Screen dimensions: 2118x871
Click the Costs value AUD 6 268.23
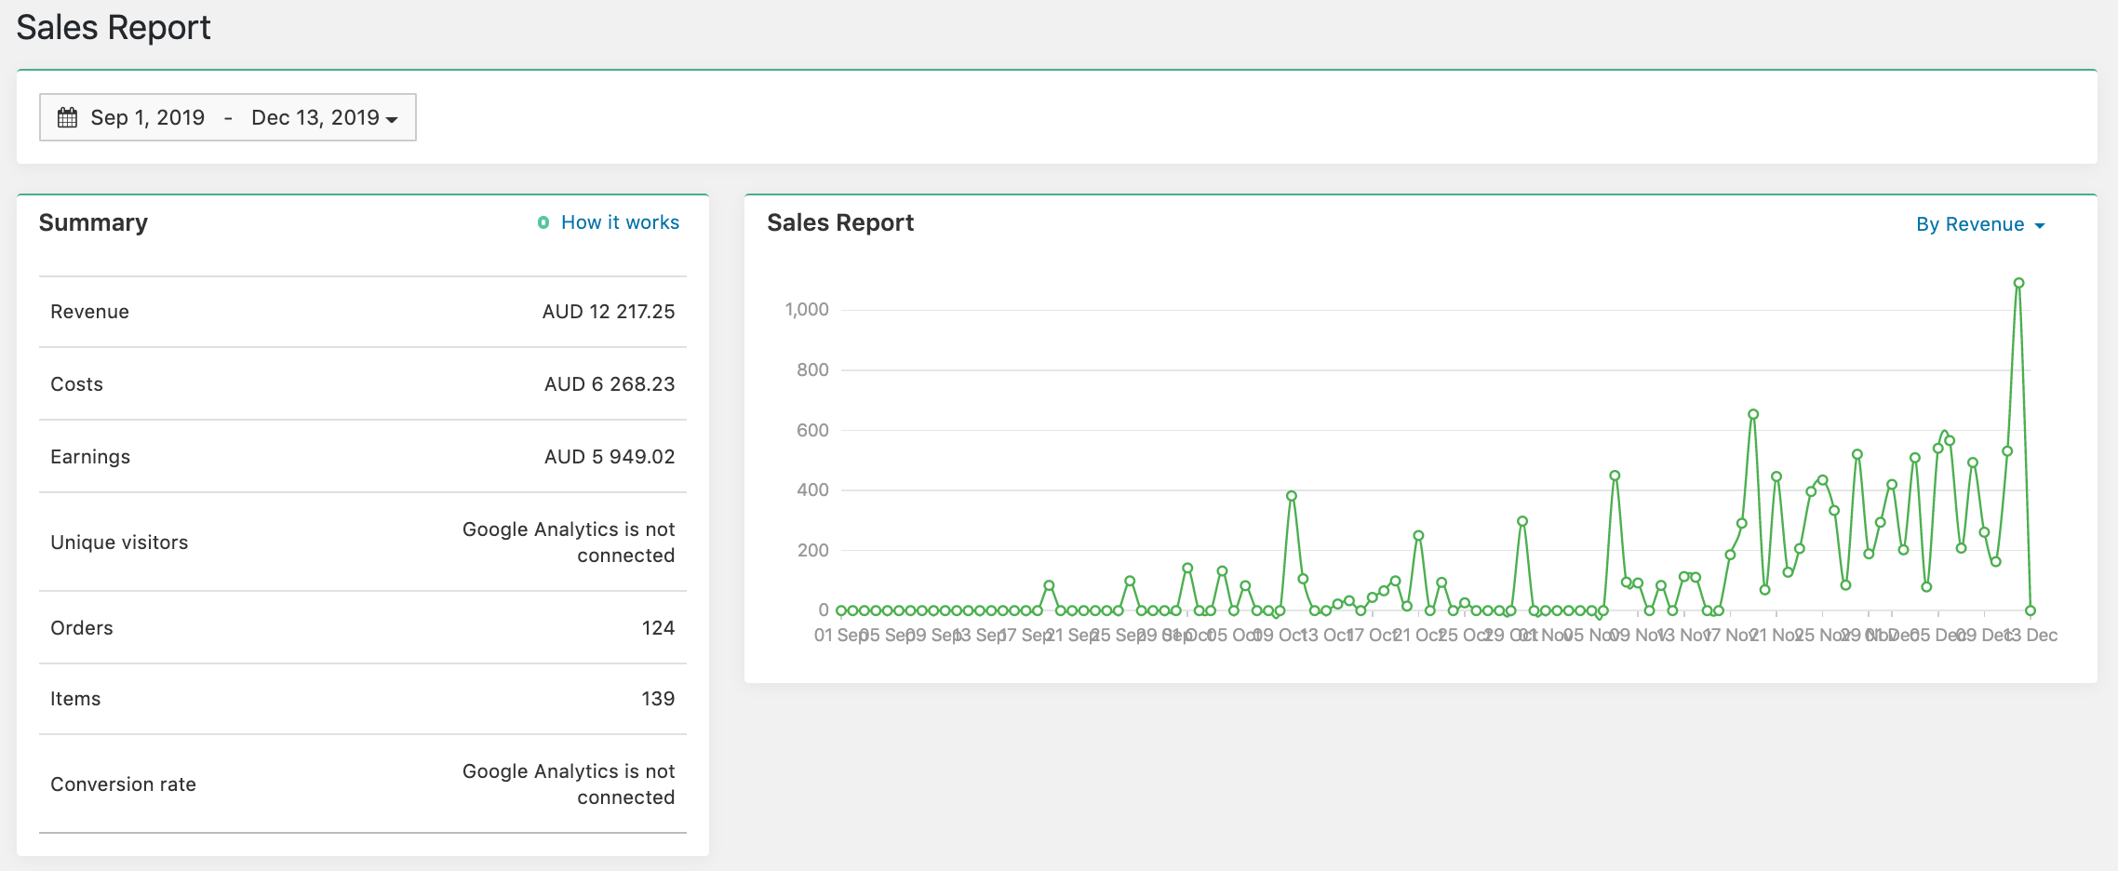610,384
